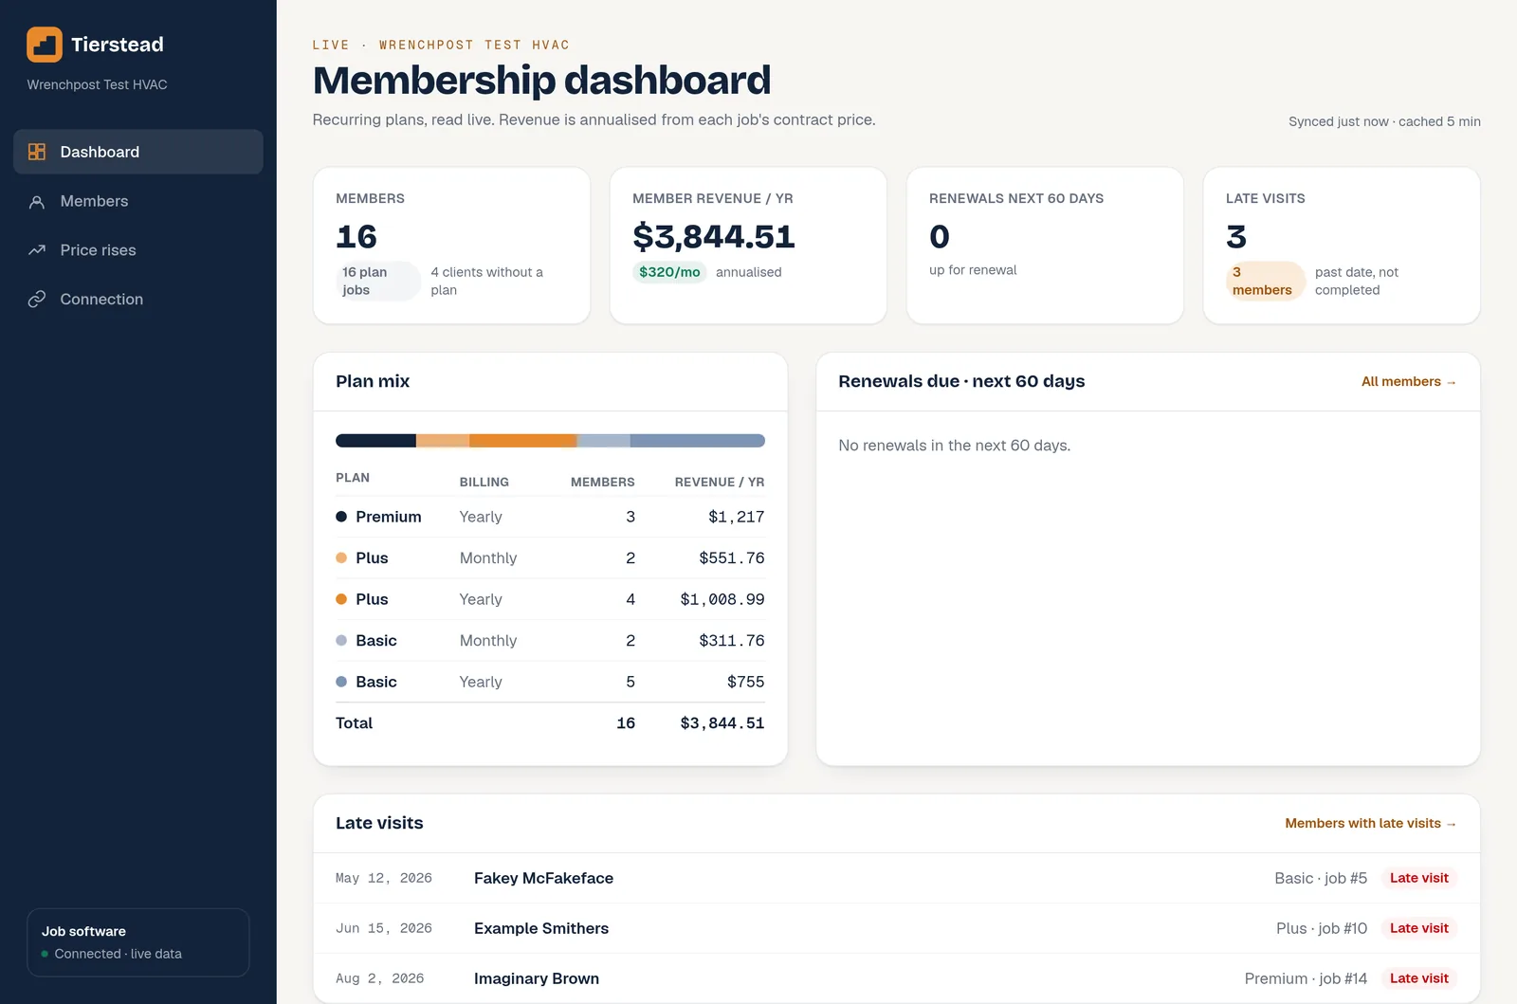Click the slate blue Basic Yearly bar segment
This screenshot has height=1004, width=1517.
[x=698, y=441]
